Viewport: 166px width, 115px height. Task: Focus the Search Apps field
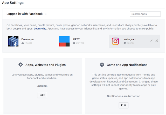point(145,14)
